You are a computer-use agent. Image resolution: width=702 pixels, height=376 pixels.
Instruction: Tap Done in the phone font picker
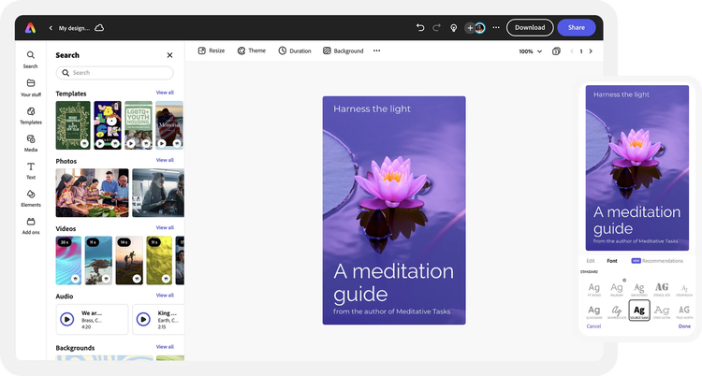[x=684, y=326]
